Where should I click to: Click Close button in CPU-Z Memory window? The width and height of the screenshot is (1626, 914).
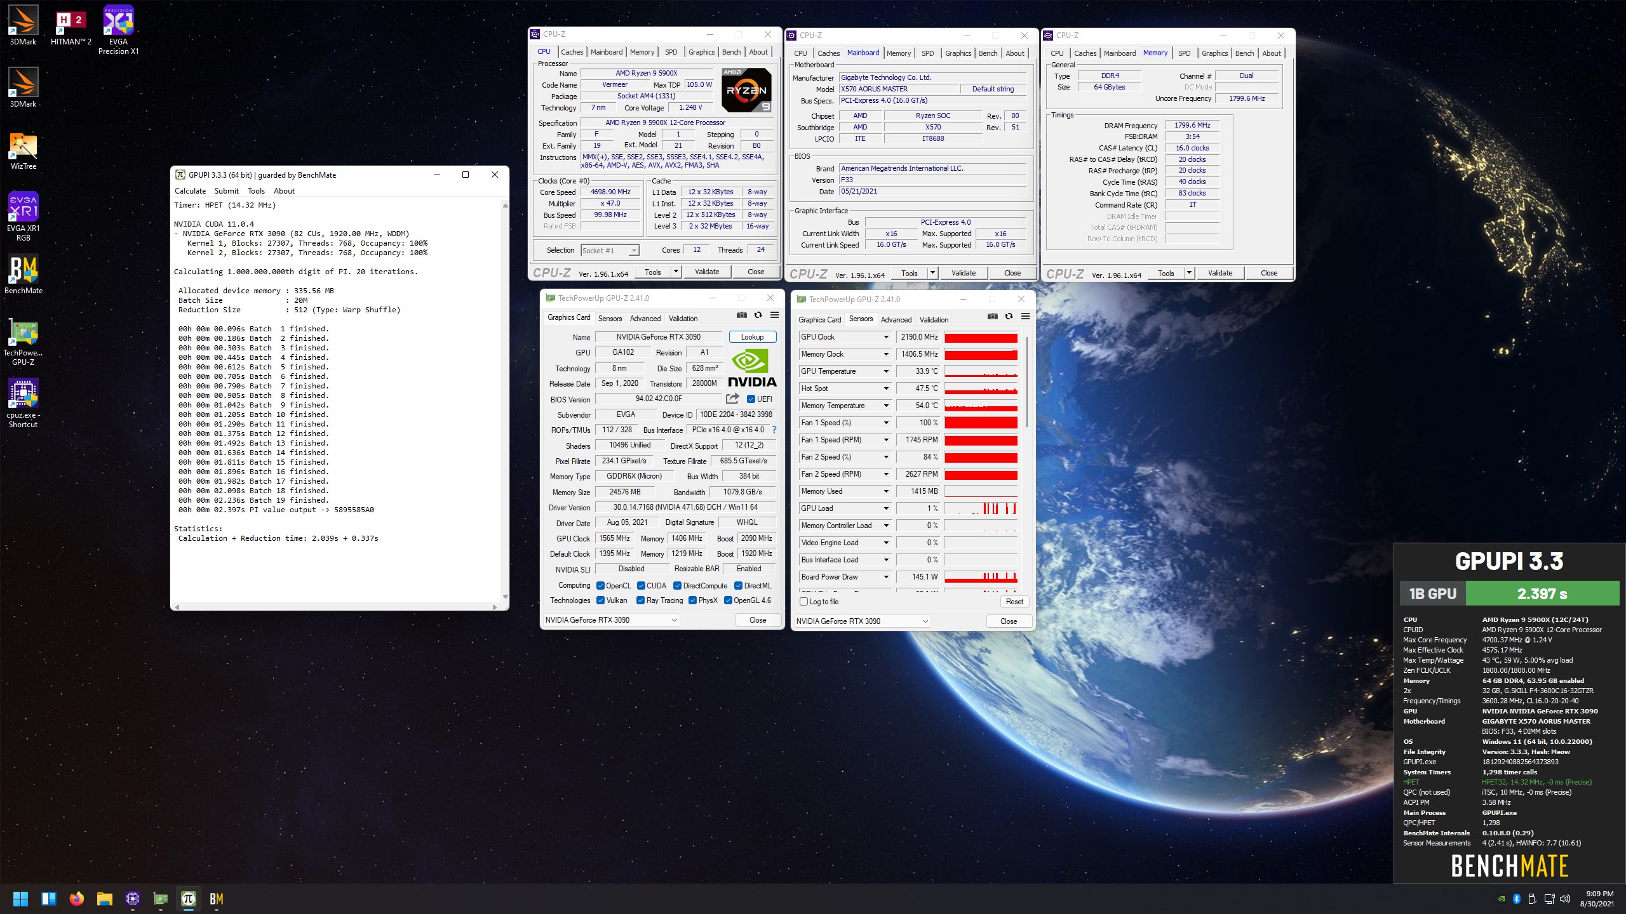pos(1269,273)
